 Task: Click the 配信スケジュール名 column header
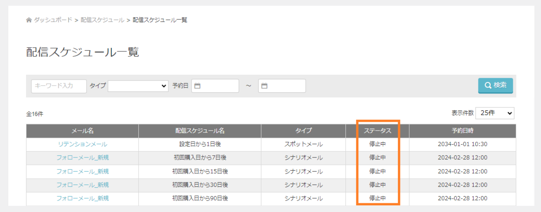200,131
